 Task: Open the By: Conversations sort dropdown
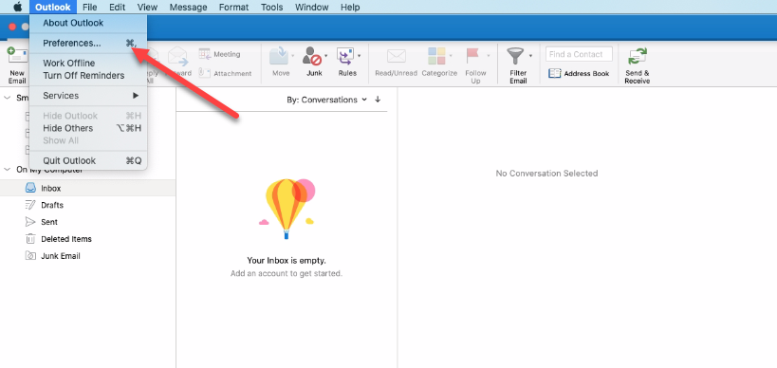click(x=327, y=100)
